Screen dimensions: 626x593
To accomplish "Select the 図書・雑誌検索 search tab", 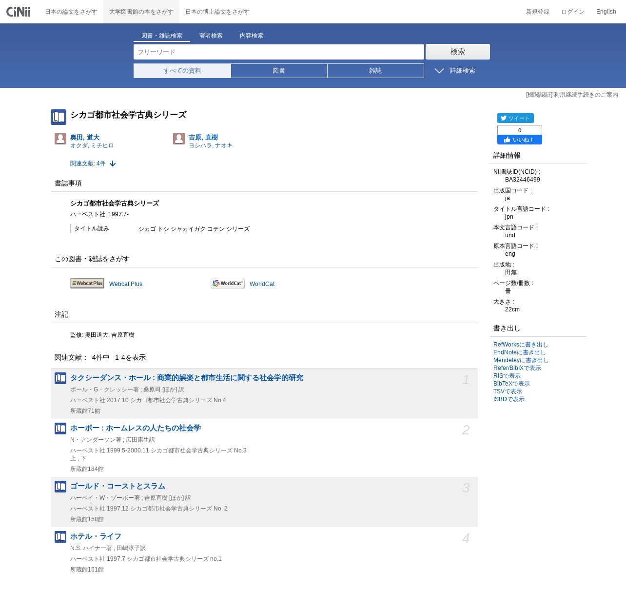I will point(162,36).
